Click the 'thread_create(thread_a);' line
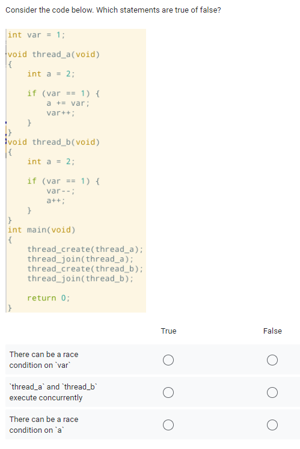 pyautogui.click(x=85, y=249)
